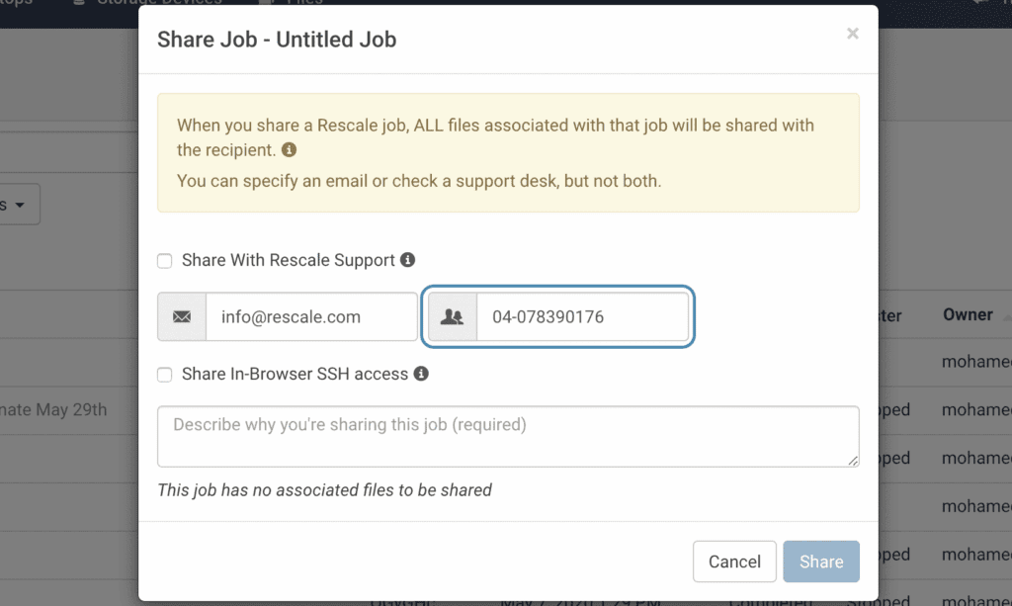The image size is (1012, 606).
Task: Click the users group icon addon
Action: point(453,317)
